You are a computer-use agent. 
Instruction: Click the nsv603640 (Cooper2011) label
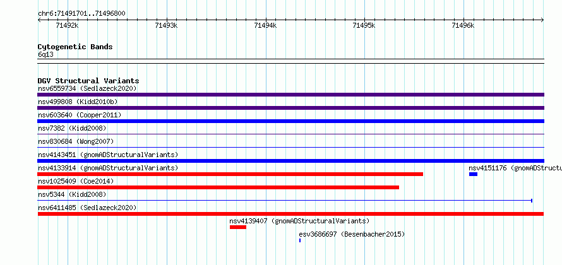click(80, 115)
